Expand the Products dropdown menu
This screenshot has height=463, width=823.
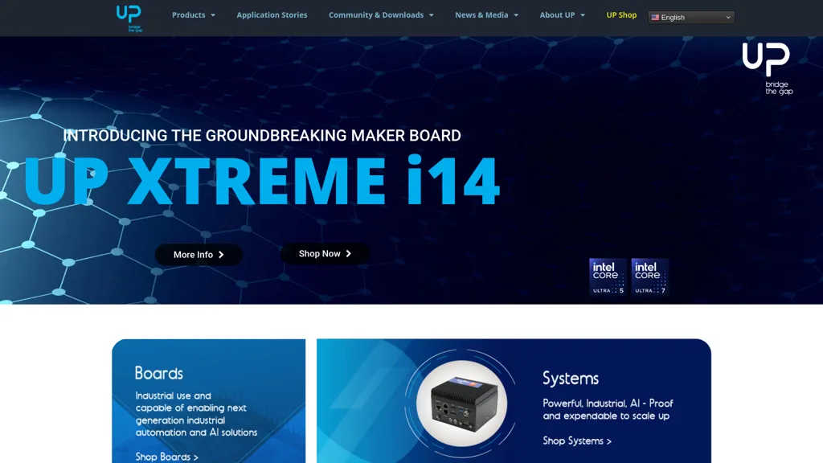tap(193, 15)
